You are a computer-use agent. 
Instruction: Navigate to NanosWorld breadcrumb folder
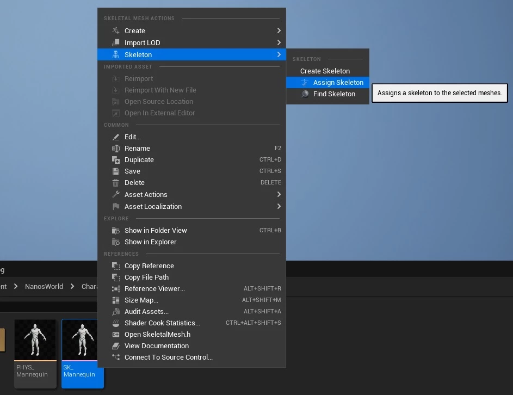(x=44, y=287)
